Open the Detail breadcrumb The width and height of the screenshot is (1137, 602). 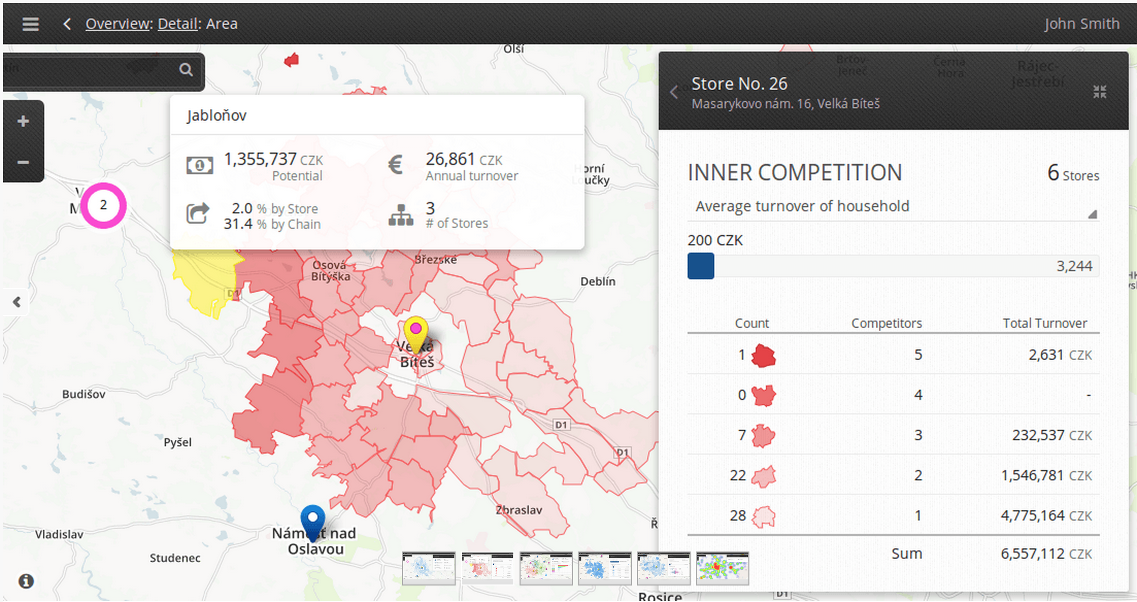177,24
